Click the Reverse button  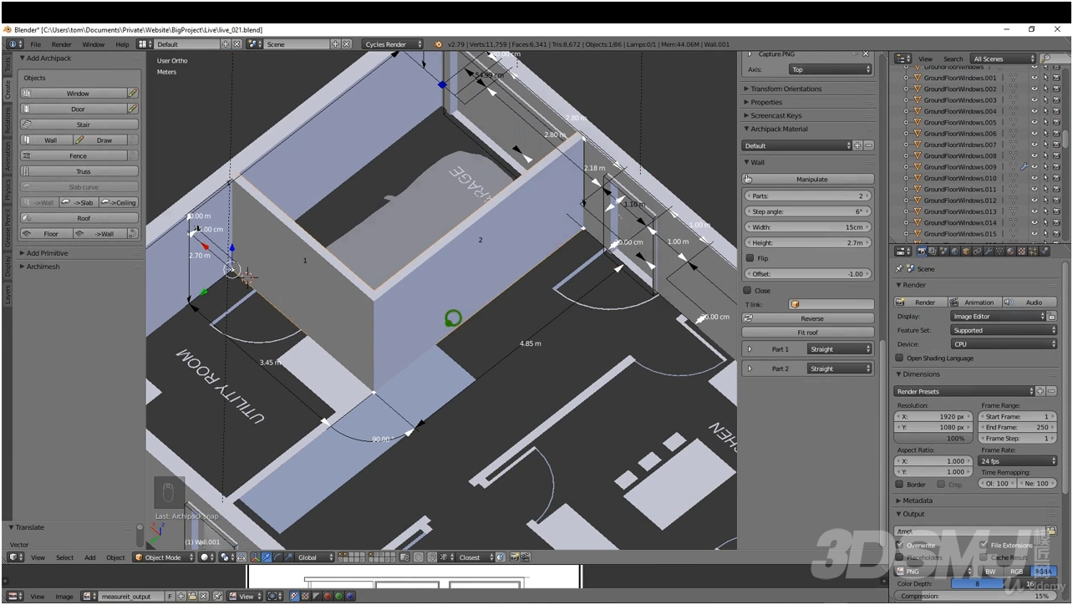click(x=808, y=318)
